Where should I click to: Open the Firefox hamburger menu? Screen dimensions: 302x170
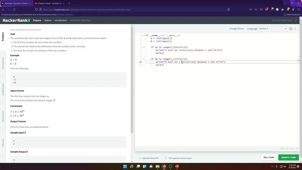coord(298,9)
